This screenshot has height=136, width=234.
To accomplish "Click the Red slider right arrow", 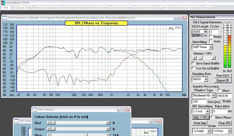I will (108, 123).
